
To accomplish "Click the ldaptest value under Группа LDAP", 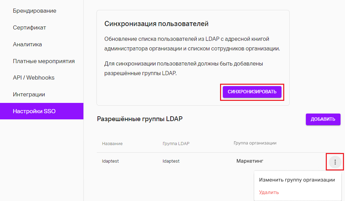I will point(171,161).
